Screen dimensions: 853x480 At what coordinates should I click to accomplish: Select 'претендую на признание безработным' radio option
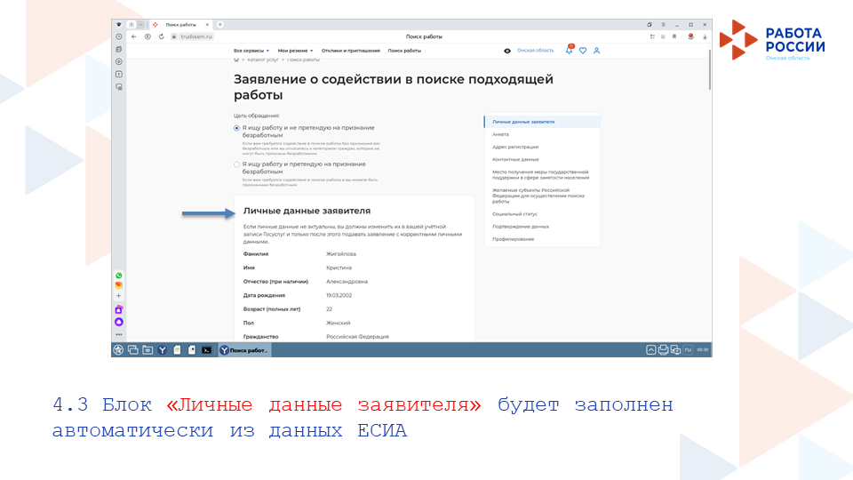(x=237, y=164)
